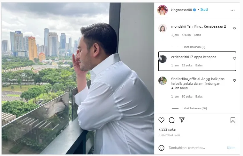
Task: Open kingnassar88 profile picture
Action: [x=163, y=10]
